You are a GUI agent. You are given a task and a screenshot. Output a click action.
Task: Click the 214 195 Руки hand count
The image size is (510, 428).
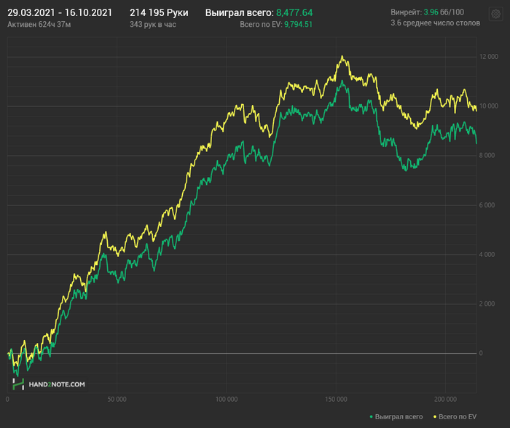pyautogui.click(x=158, y=13)
